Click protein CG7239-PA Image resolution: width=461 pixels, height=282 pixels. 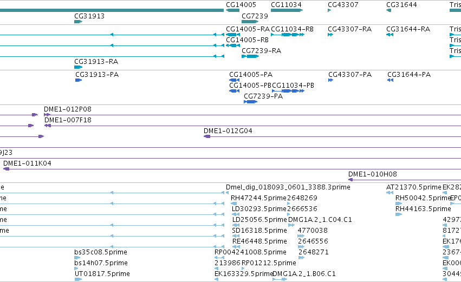[x=250, y=102]
